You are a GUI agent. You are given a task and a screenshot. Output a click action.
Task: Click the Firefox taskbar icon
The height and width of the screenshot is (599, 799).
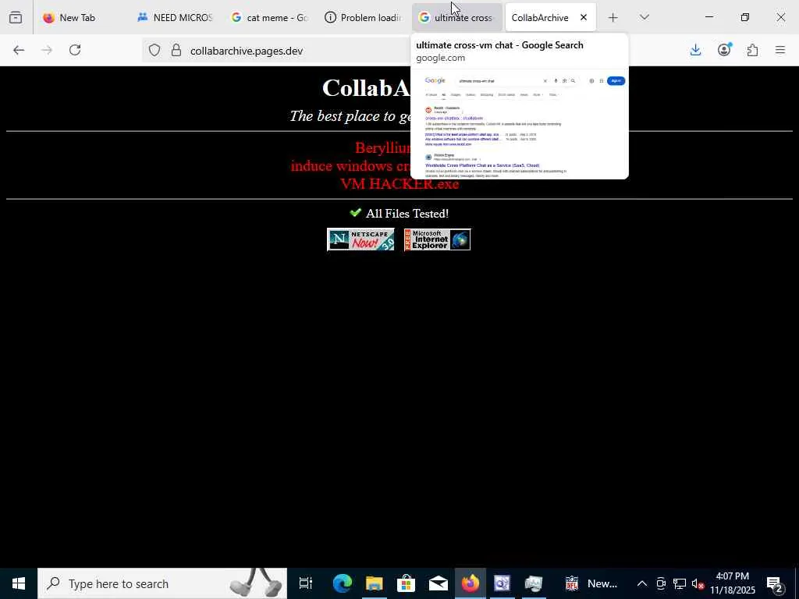[x=471, y=583]
